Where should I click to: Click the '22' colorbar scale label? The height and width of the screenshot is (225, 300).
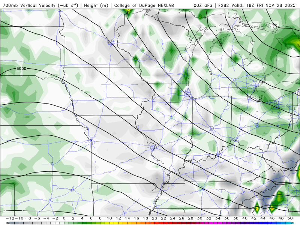click(163, 218)
